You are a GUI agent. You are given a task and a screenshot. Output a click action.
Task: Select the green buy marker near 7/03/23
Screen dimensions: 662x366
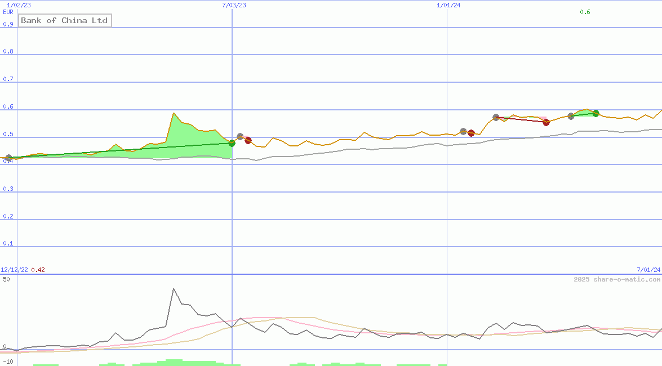tap(232, 143)
